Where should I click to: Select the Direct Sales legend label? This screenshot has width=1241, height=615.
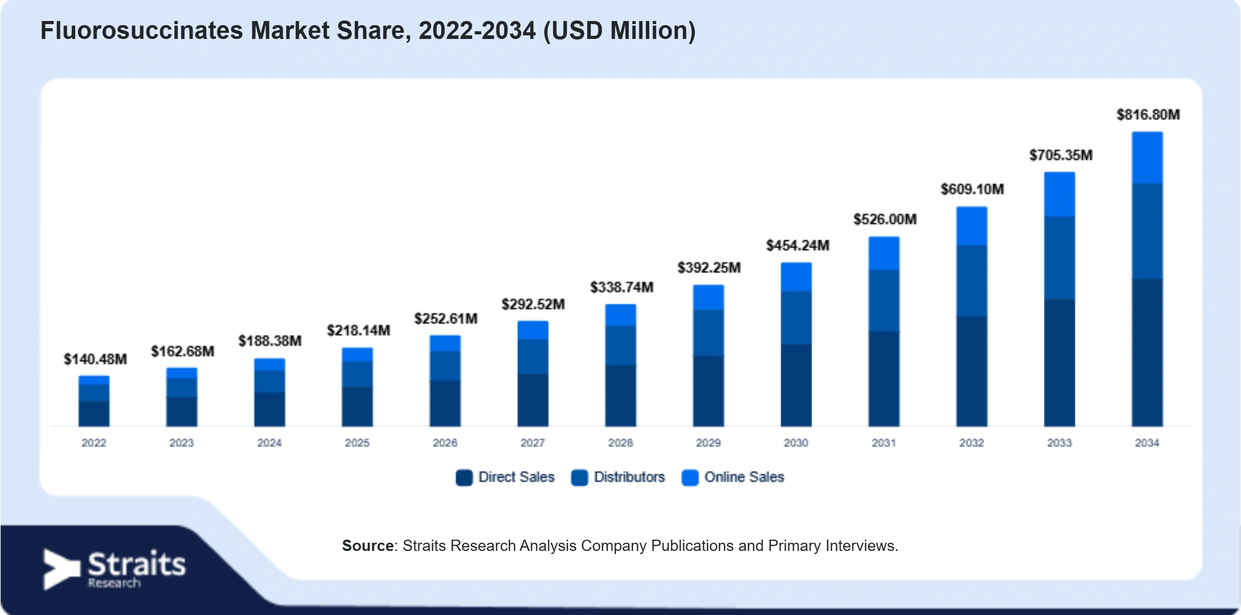click(516, 477)
